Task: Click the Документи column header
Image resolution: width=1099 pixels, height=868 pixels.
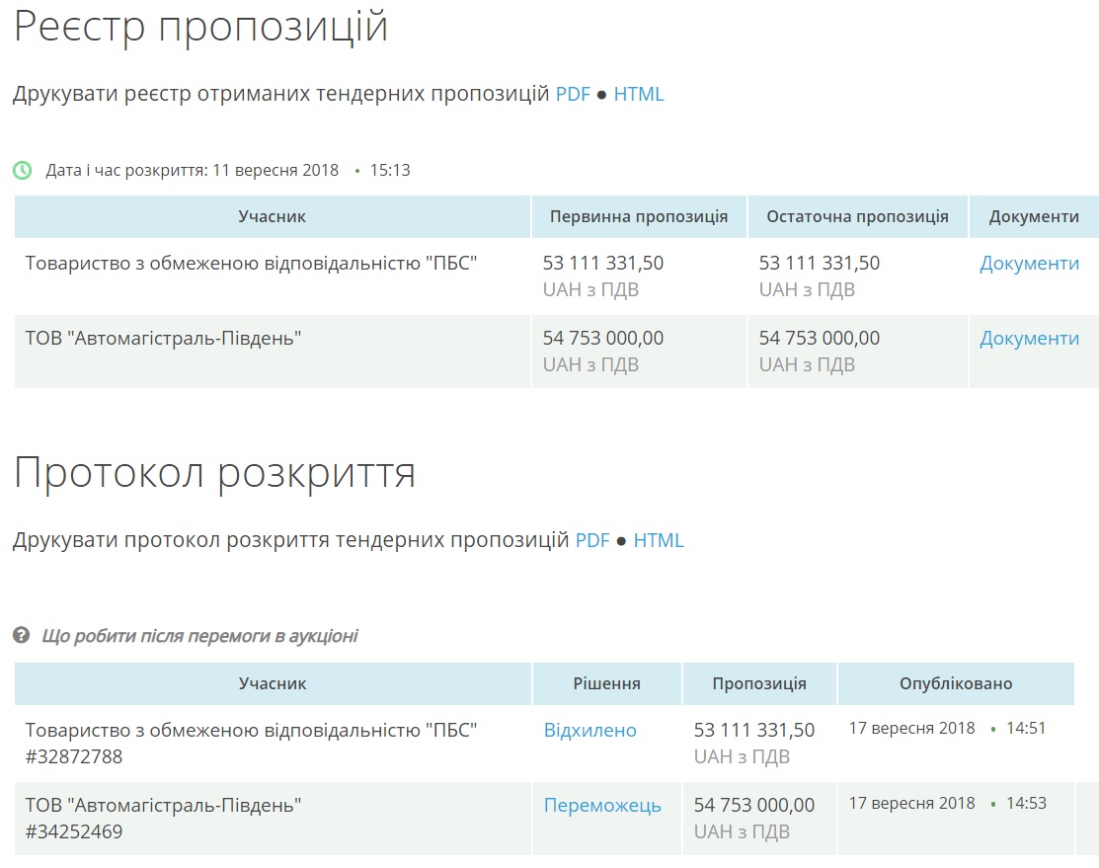Action: tap(1034, 217)
